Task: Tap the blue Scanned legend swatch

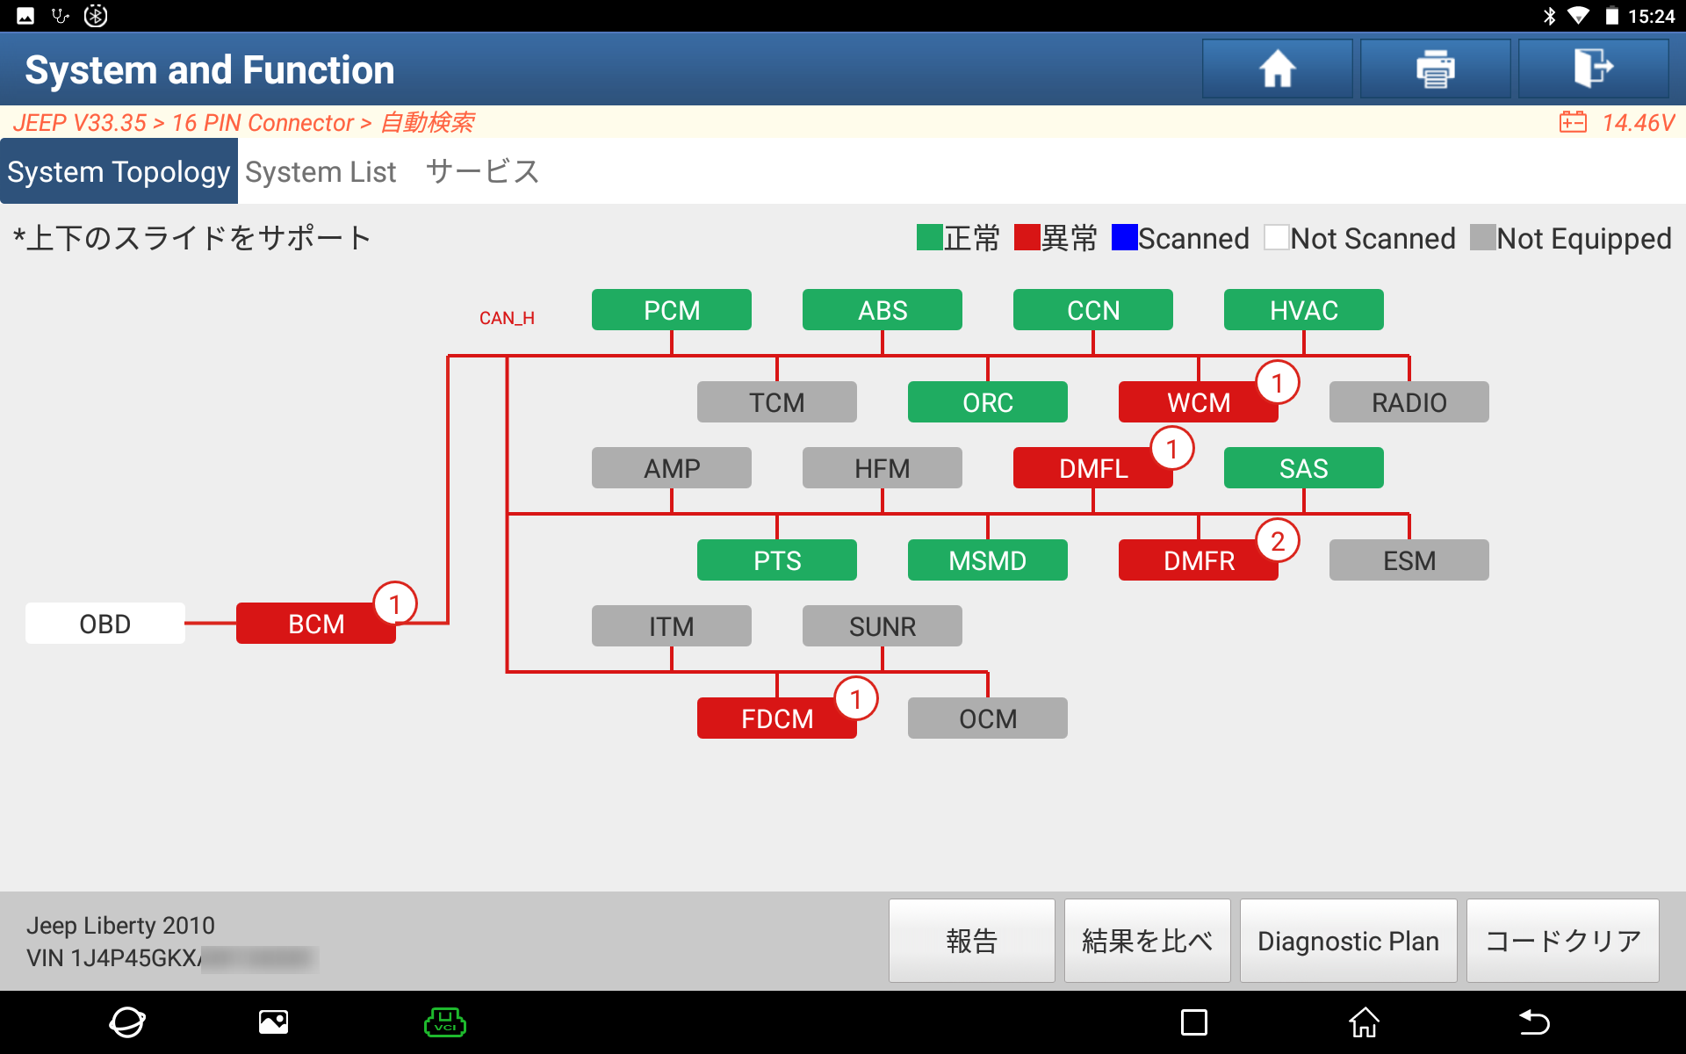Action: 1124,237
